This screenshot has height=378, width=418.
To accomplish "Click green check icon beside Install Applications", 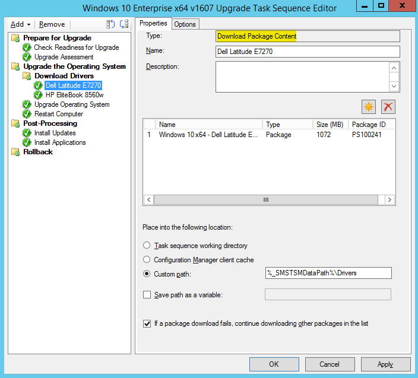I will coord(27,142).
